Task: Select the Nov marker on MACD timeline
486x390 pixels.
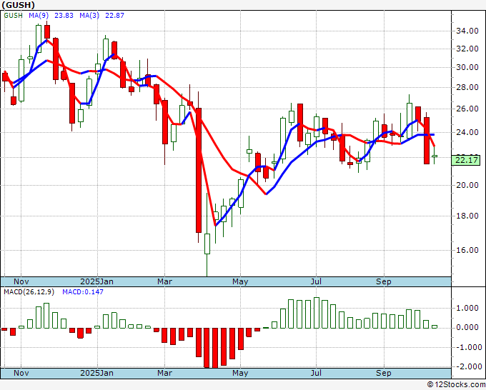Action: 21,373
